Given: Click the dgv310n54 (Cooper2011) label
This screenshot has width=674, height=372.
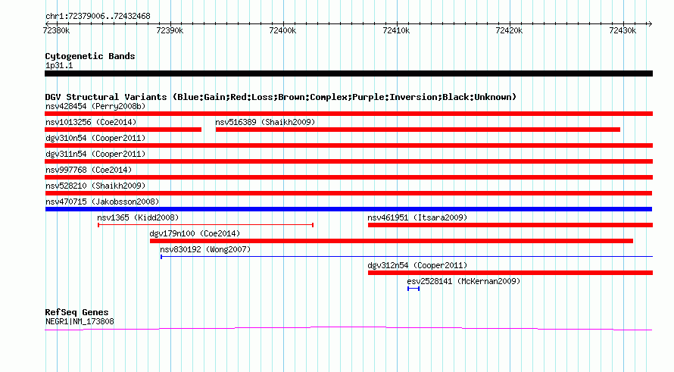Looking at the screenshot, I should (95, 138).
